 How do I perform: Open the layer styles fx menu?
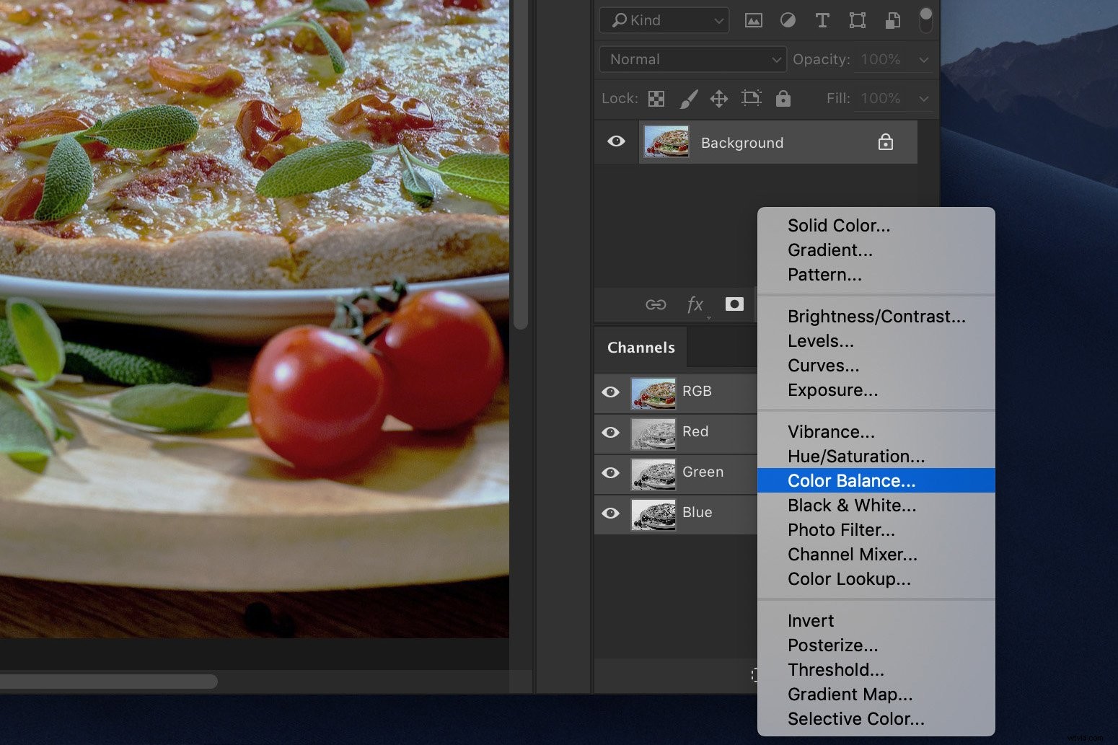point(695,304)
